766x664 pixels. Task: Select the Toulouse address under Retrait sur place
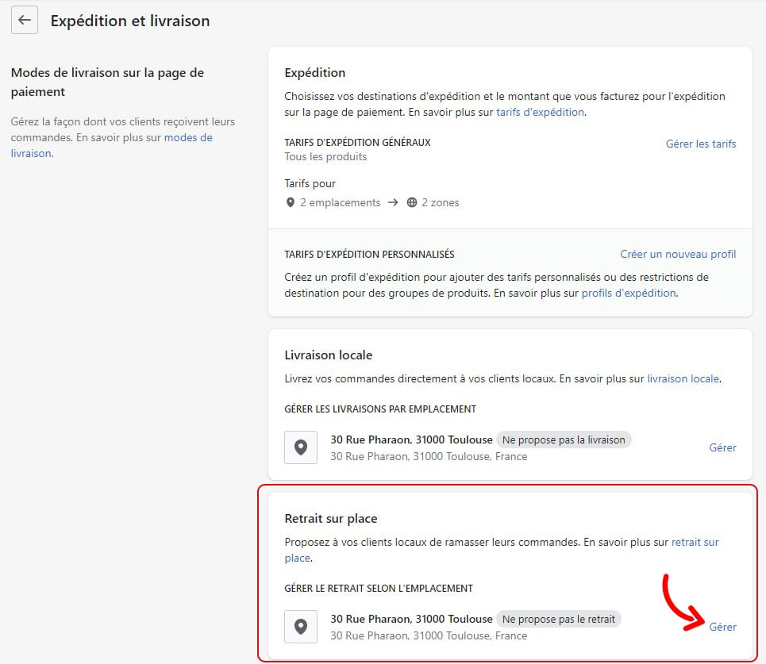point(411,619)
